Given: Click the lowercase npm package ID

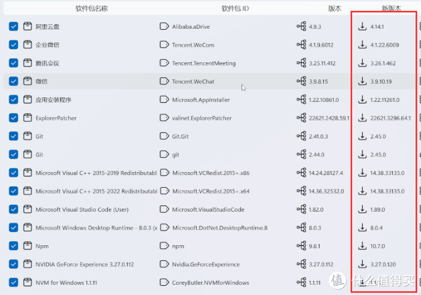Looking at the screenshot, I should tap(178, 246).
